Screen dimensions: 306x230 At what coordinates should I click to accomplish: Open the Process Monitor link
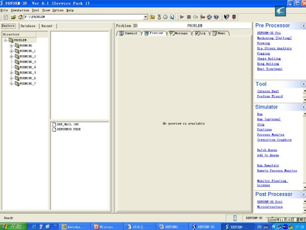pyautogui.click(x=271, y=134)
